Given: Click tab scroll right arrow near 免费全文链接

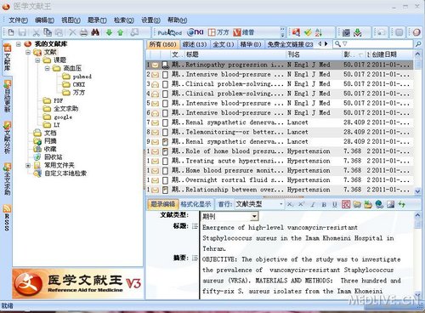Looking at the screenshot, I should click(x=326, y=44).
